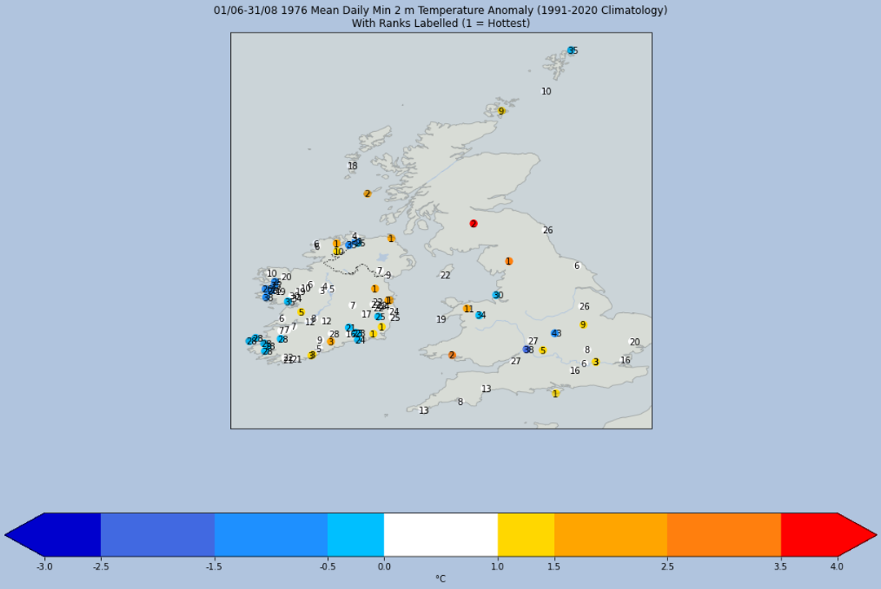Pick the yellow colorbar segment 1.0 to 1.5

point(526,534)
